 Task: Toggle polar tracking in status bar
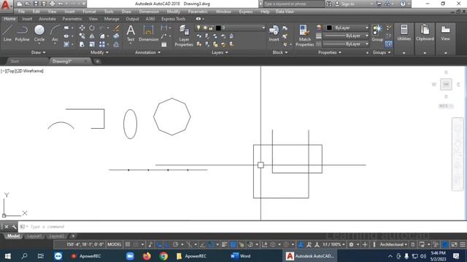pyautogui.click(x=175, y=245)
